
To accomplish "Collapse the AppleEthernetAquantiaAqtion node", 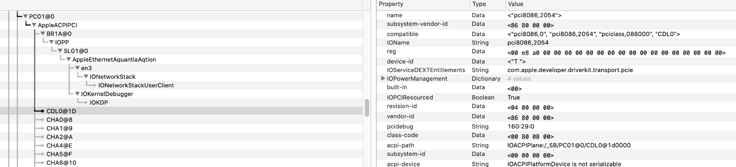I will pyautogui.click(x=69, y=59).
